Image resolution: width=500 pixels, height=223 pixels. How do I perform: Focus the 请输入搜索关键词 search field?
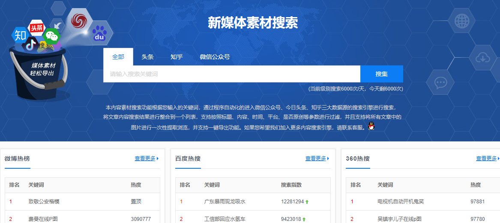point(232,74)
